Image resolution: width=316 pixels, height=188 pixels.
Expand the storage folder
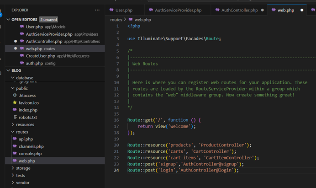[x=13, y=168]
